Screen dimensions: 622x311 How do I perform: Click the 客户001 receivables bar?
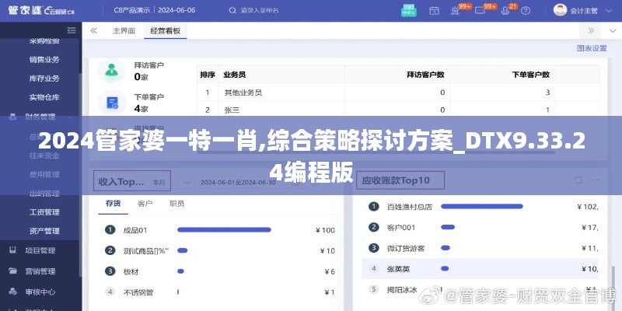click(448, 227)
